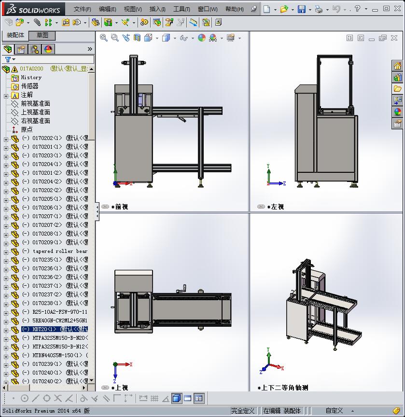Click the View Settings monitor icon
This screenshot has width=405, height=417.
[231, 38]
